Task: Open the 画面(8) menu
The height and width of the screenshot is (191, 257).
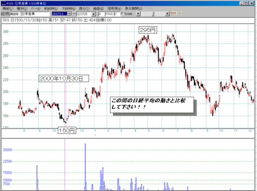Action: coord(98,8)
